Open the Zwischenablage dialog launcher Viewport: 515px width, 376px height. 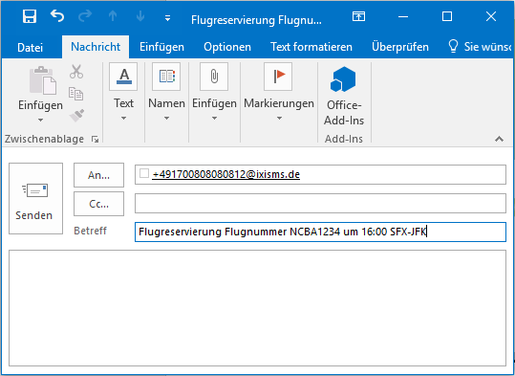tap(95, 140)
